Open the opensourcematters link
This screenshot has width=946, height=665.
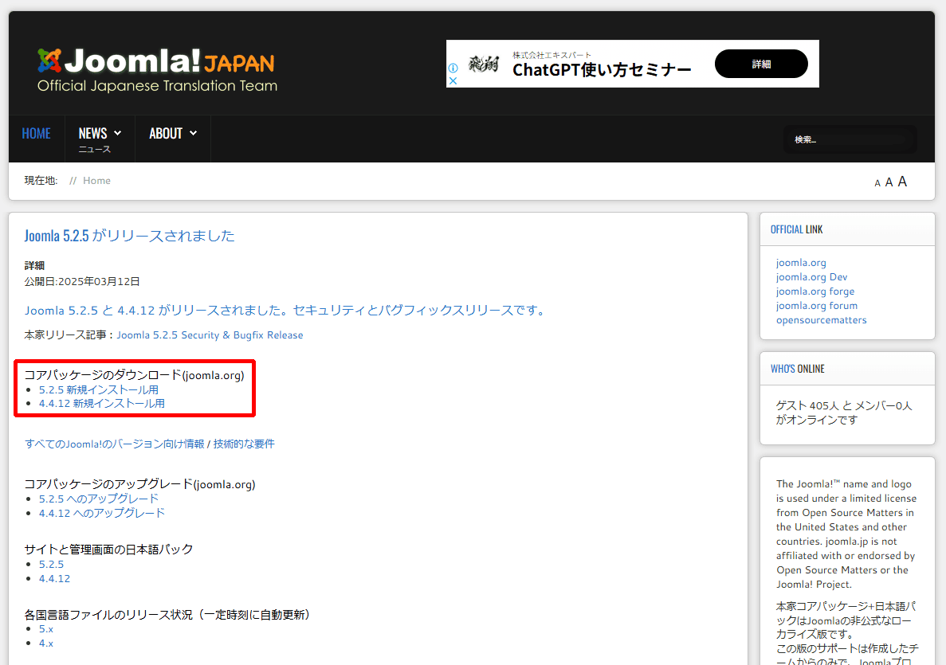click(x=821, y=320)
